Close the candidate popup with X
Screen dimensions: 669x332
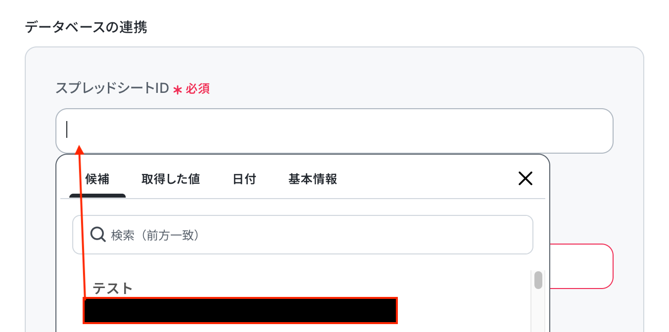click(525, 178)
